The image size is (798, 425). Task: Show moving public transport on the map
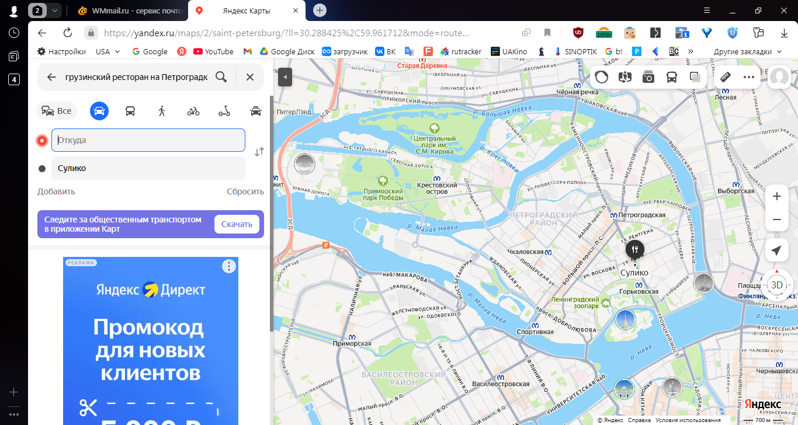click(672, 77)
